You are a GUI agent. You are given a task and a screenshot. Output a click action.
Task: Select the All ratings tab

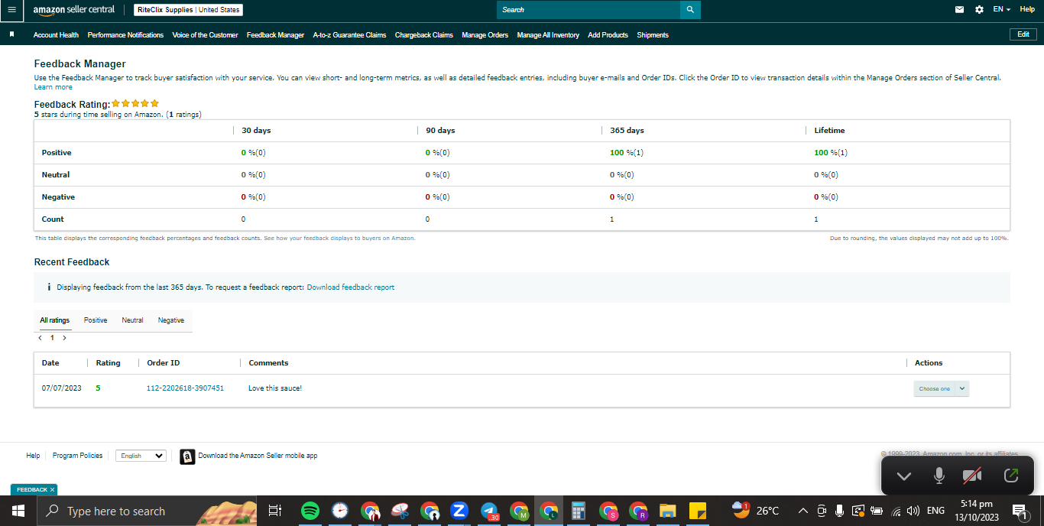coord(55,320)
